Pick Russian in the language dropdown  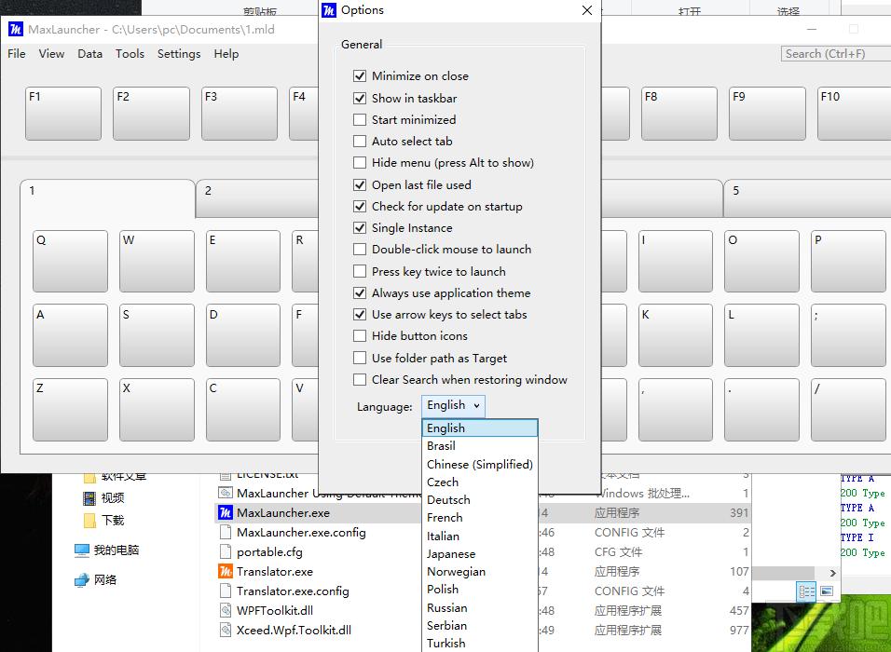pyautogui.click(x=480, y=607)
